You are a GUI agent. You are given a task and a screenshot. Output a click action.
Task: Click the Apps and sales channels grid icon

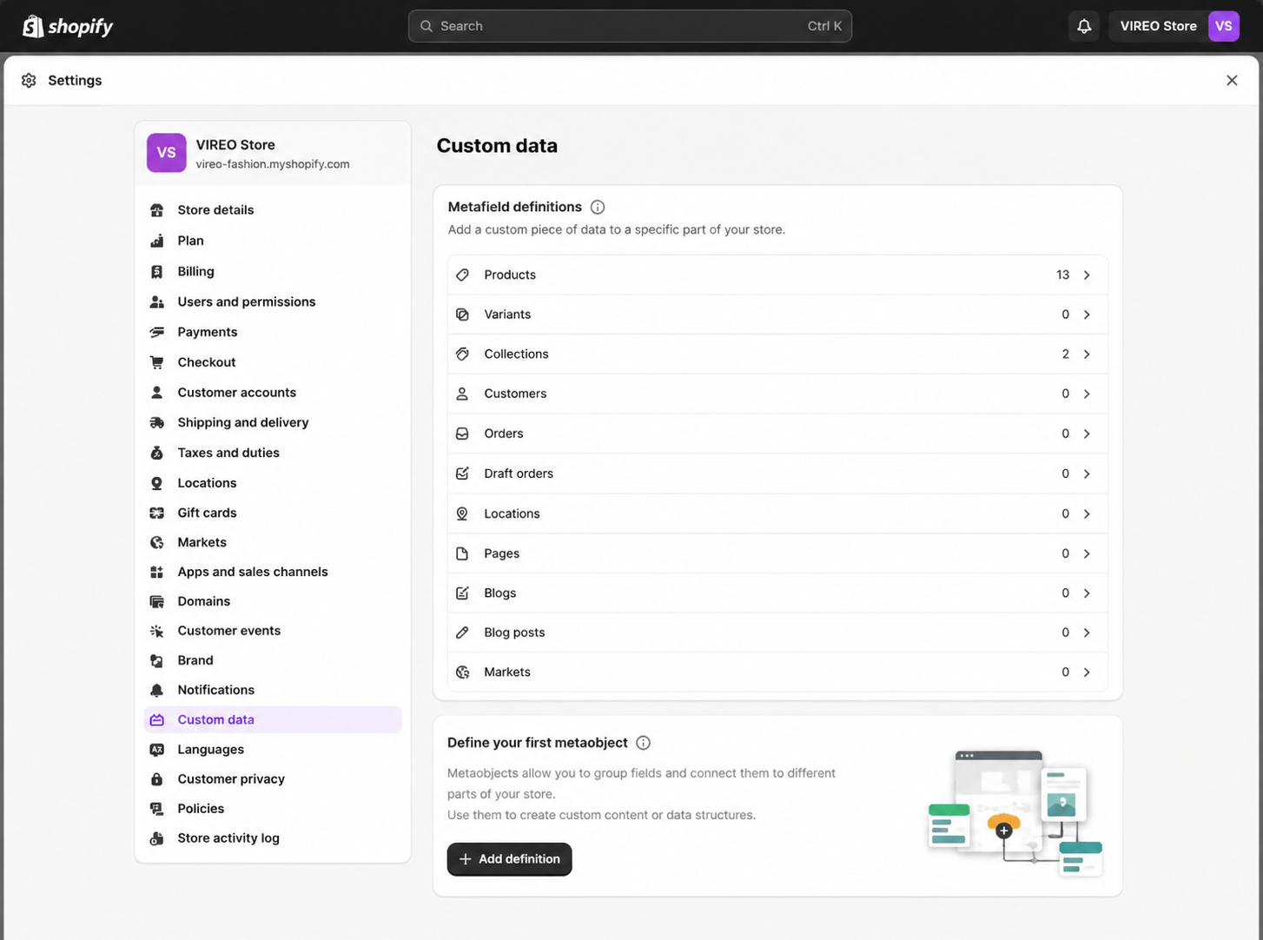(x=156, y=572)
